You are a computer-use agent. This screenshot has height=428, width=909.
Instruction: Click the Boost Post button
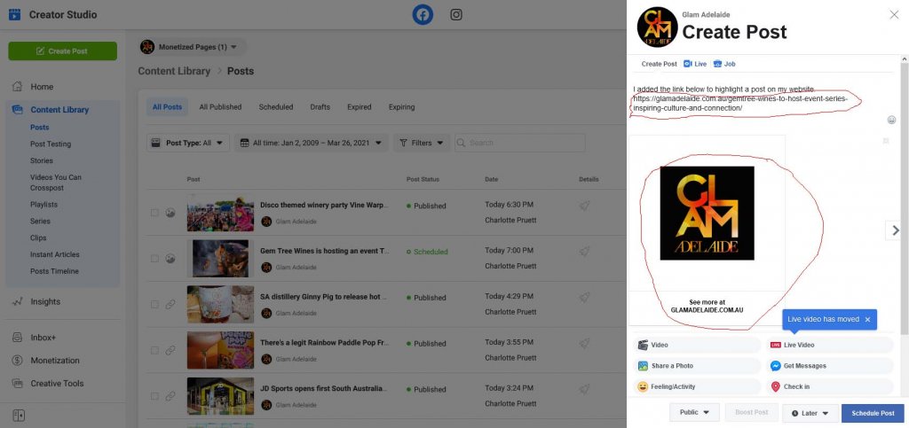coord(751,412)
